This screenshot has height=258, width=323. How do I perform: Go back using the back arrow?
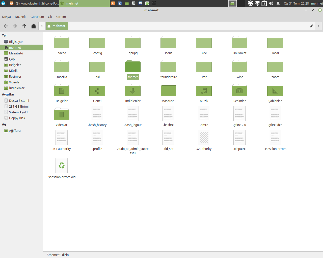click(6, 26)
